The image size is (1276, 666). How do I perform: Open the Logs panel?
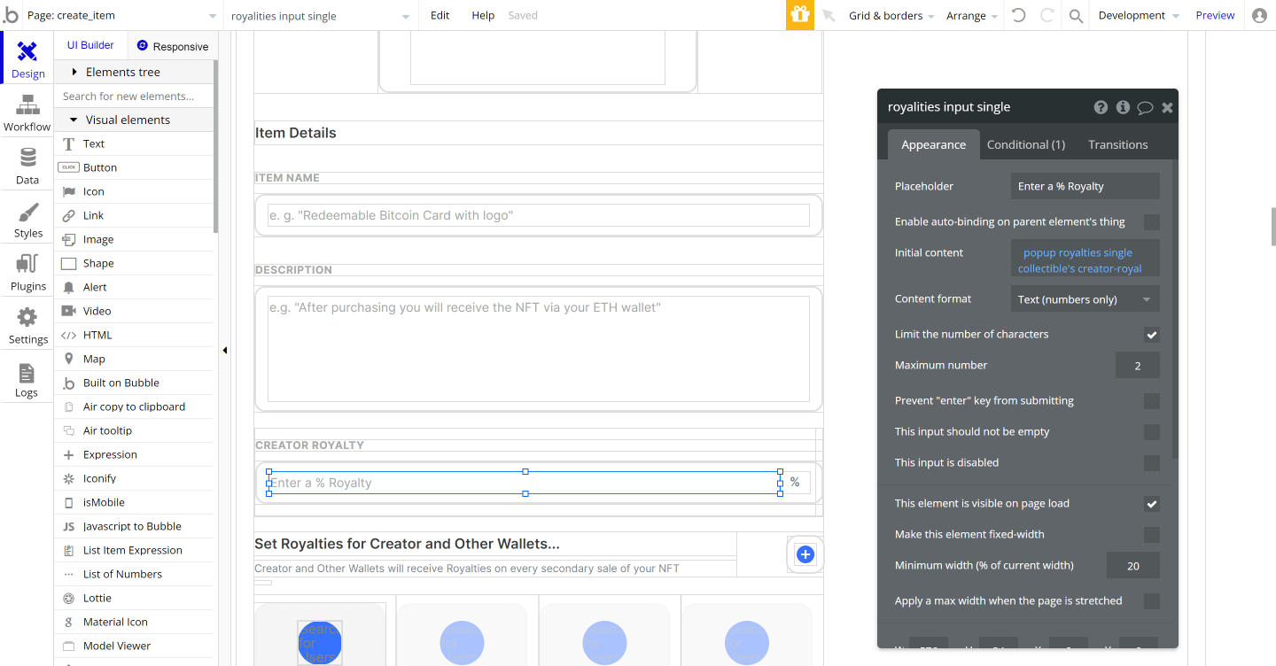(27, 379)
